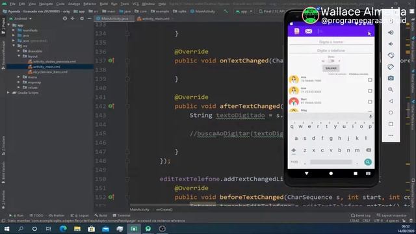Image resolution: width=416 pixels, height=234 pixels.
Task: Toggle the Sexo switch in the app
Action: coord(331,61)
